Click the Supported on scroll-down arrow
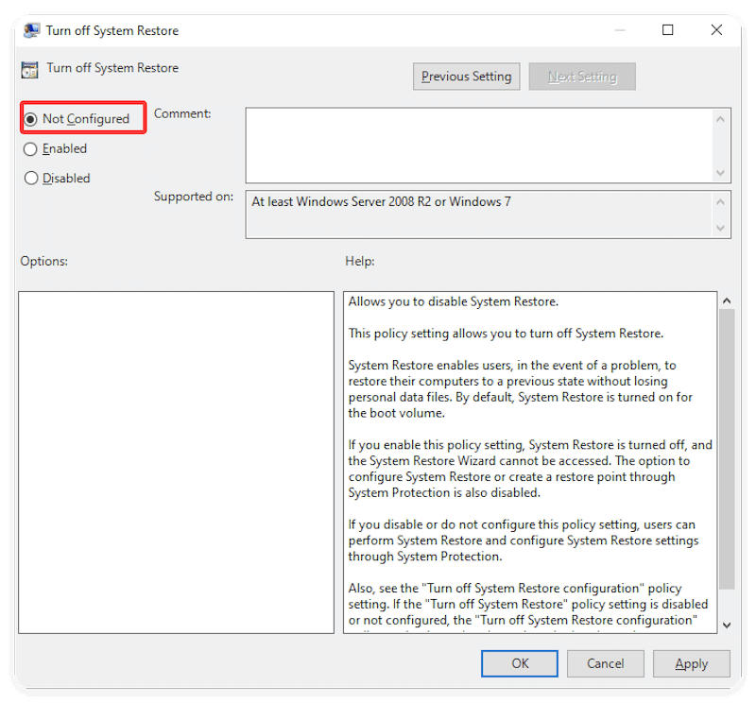The height and width of the screenshot is (703, 756). tap(721, 229)
